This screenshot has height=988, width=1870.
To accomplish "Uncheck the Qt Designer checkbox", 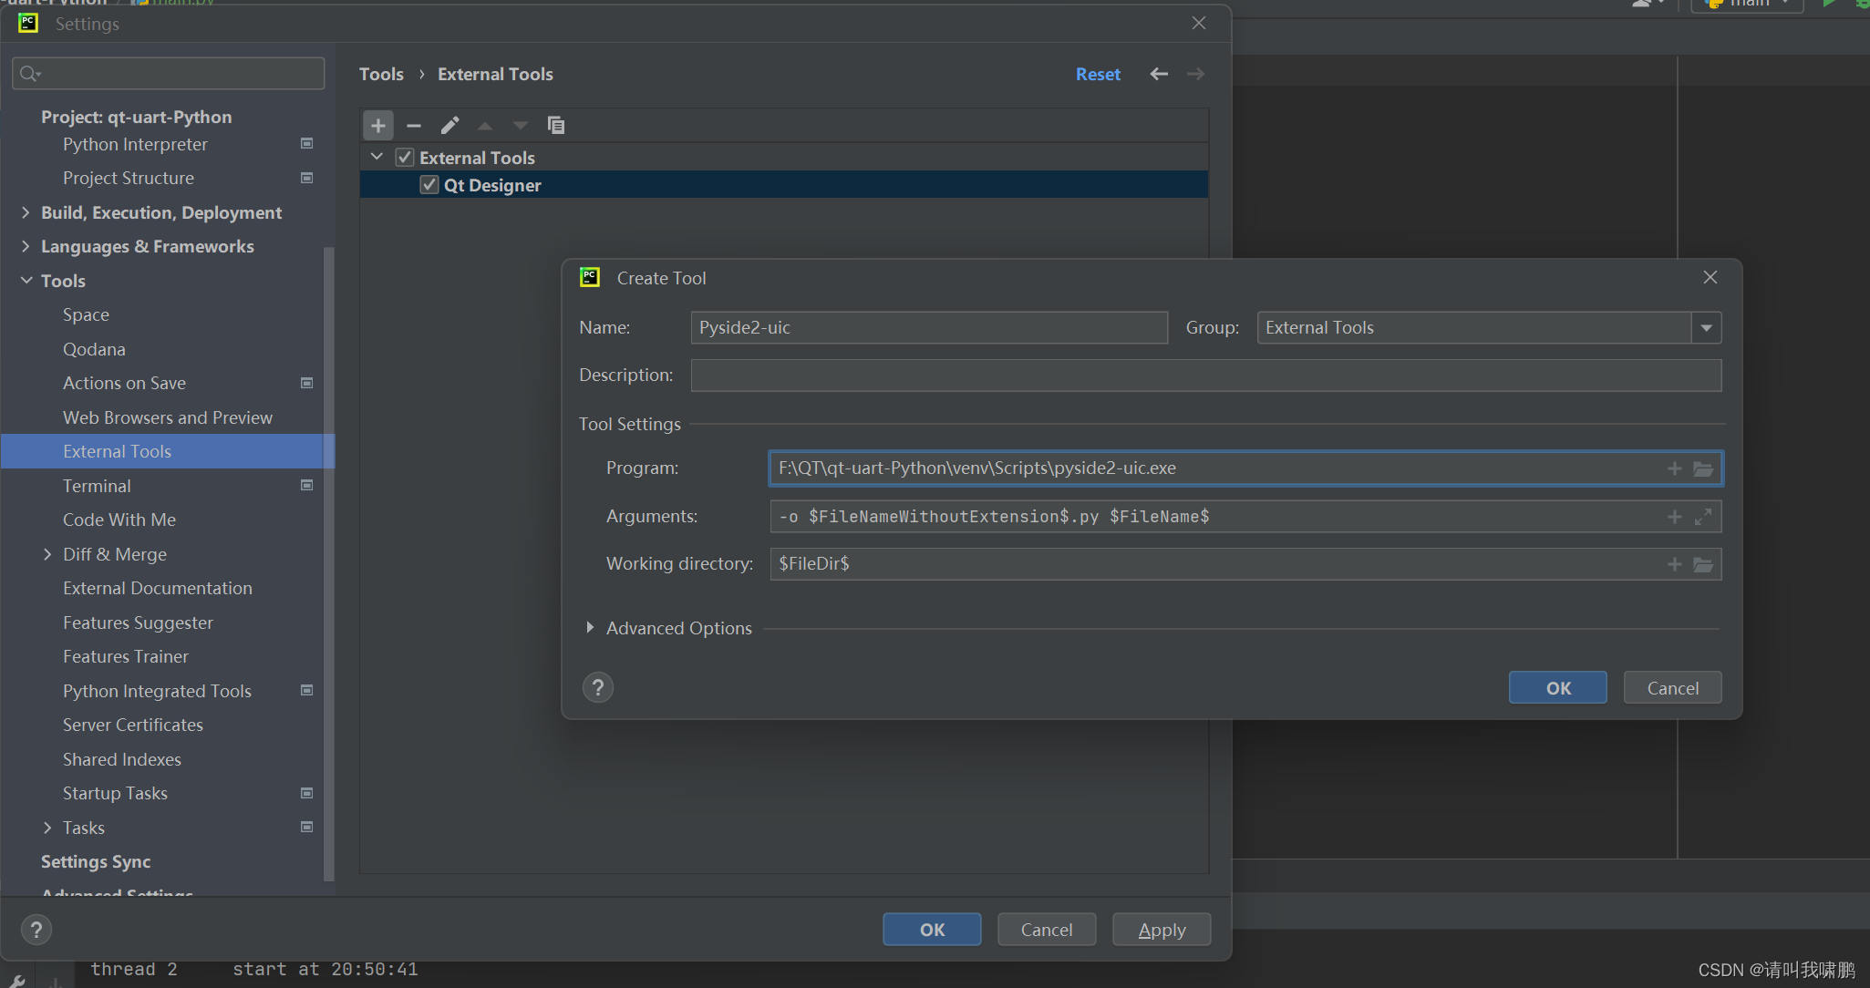I will coord(429,185).
